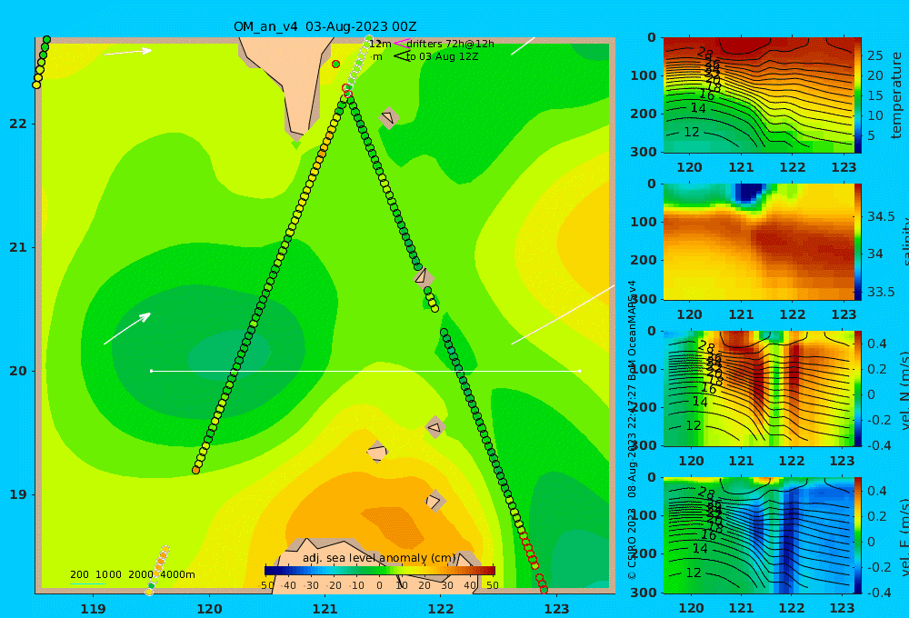Click the white horizontal section line at 20N
909x618 pixels.
pos(365,371)
